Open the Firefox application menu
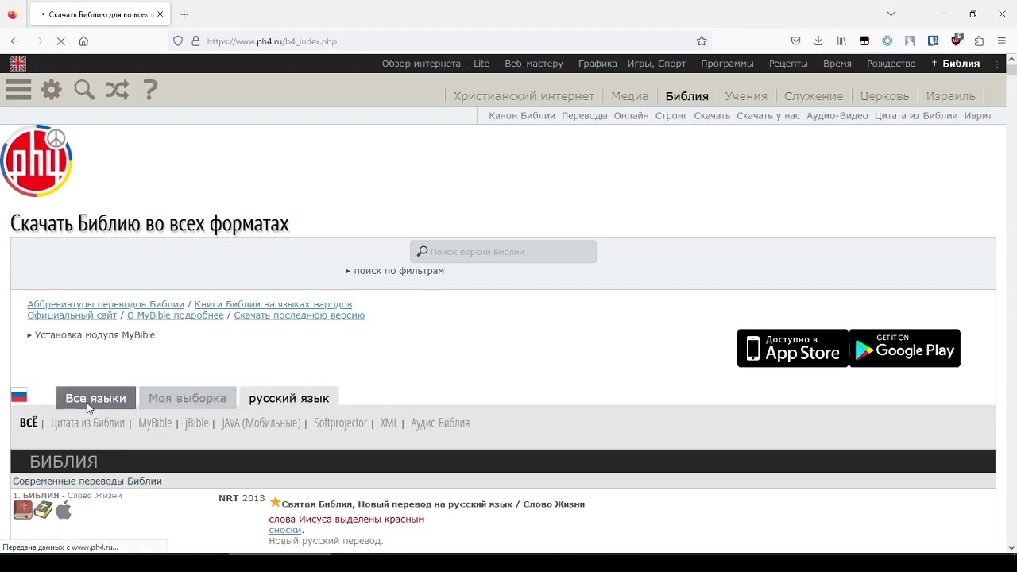Screen dimensions: 1017x572 click(x=1003, y=41)
